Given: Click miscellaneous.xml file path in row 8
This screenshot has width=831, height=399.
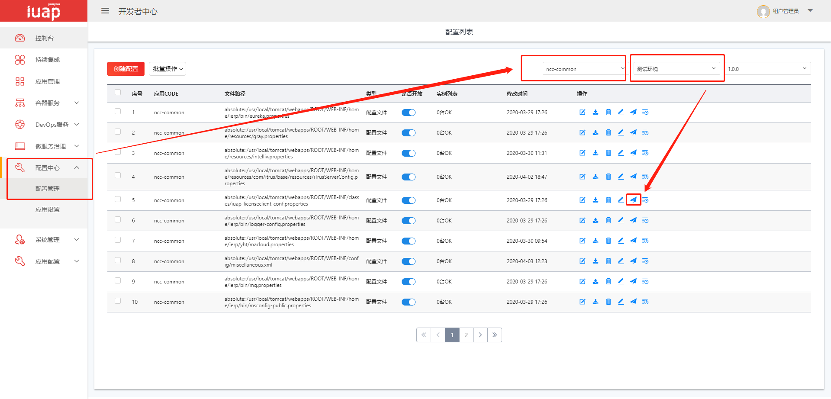Looking at the screenshot, I should click(292, 261).
